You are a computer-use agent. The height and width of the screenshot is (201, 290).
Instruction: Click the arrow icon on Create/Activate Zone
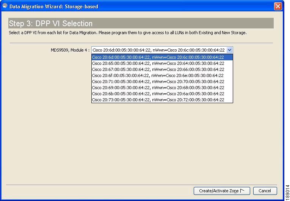pyautogui.click(x=242, y=190)
